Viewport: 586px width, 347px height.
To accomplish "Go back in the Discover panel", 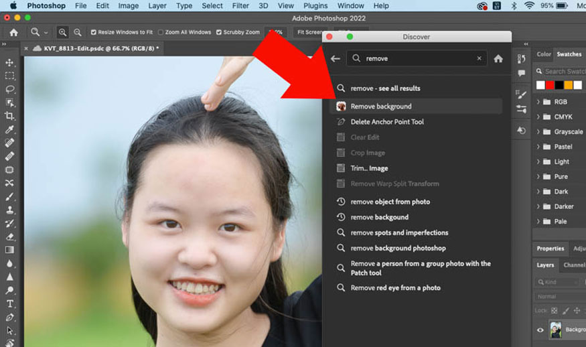I will pos(336,59).
